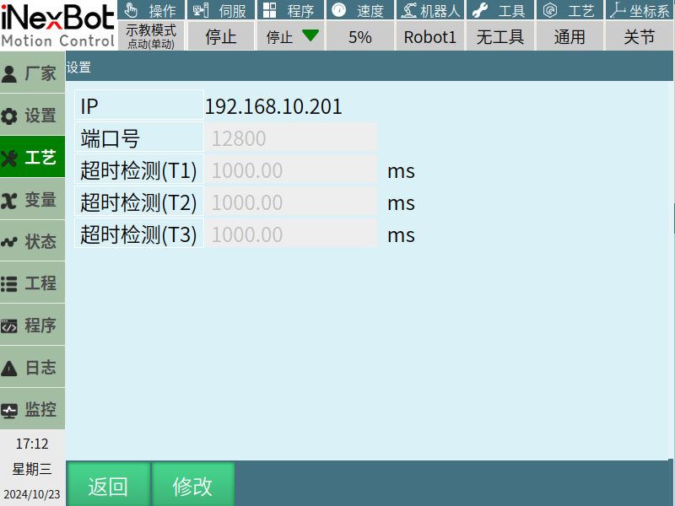Open the Robot1 robot selector
Image resolution: width=675 pixels, height=506 pixels.
(429, 36)
